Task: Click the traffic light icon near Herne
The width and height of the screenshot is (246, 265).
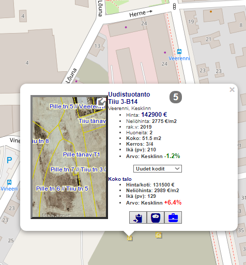Action: (174, 7)
